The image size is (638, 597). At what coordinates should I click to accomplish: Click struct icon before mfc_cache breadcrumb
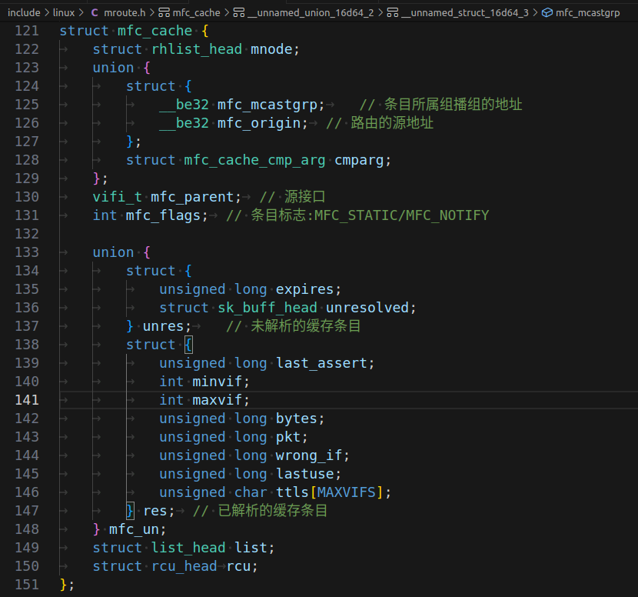pos(164,12)
